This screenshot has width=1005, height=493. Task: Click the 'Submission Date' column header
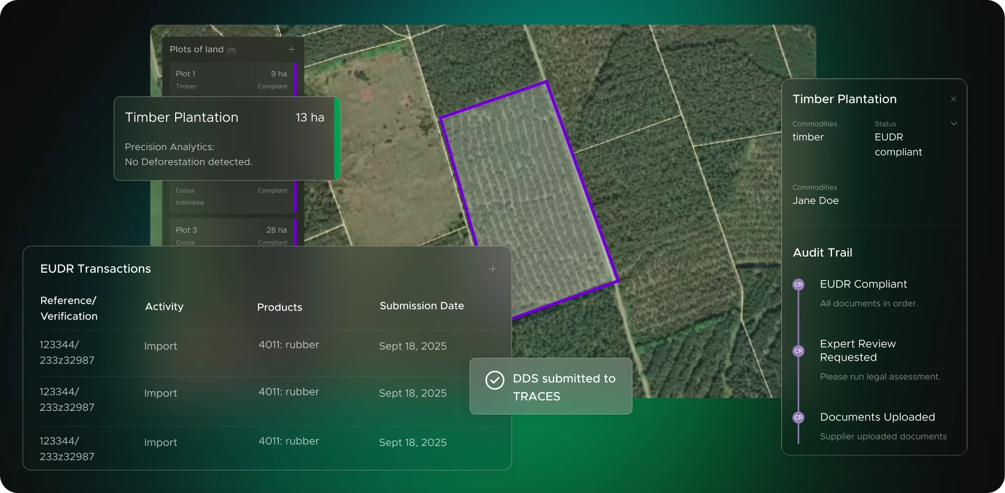(422, 306)
